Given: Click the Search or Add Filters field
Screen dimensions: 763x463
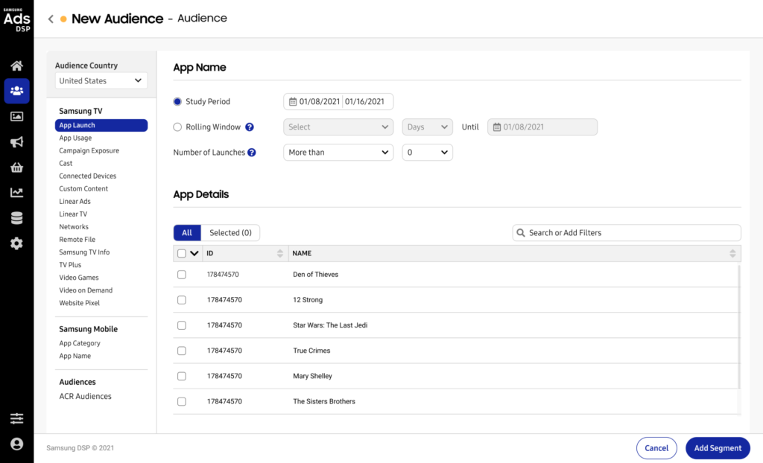Looking at the screenshot, I should (x=627, y=233).
